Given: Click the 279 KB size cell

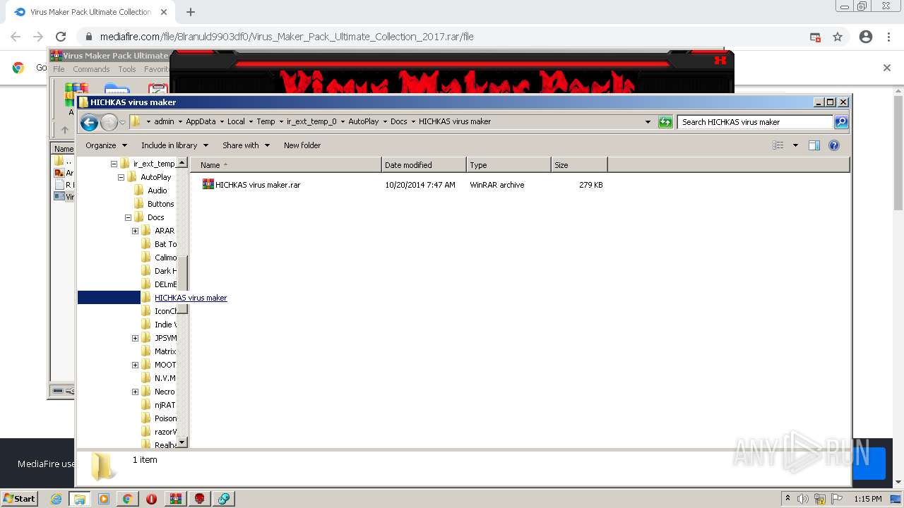Looking at the screenshot, I should coord(590,185).
